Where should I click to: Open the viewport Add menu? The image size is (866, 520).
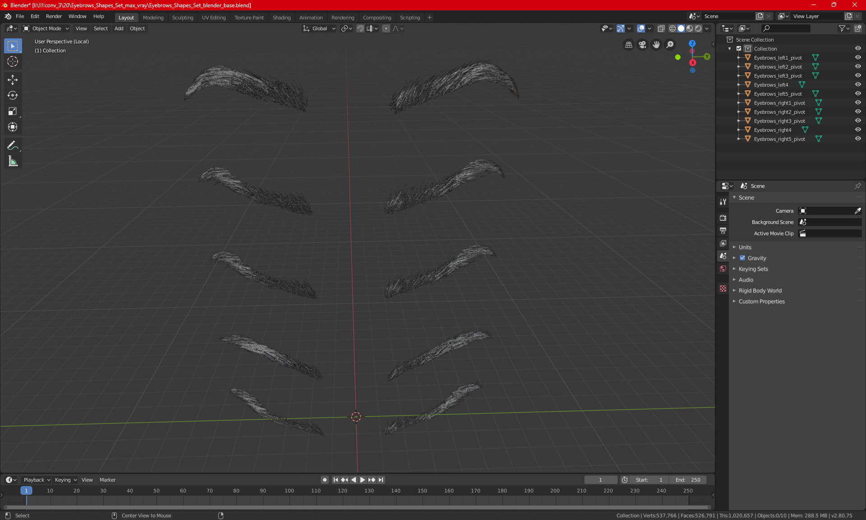coord(119,28)
